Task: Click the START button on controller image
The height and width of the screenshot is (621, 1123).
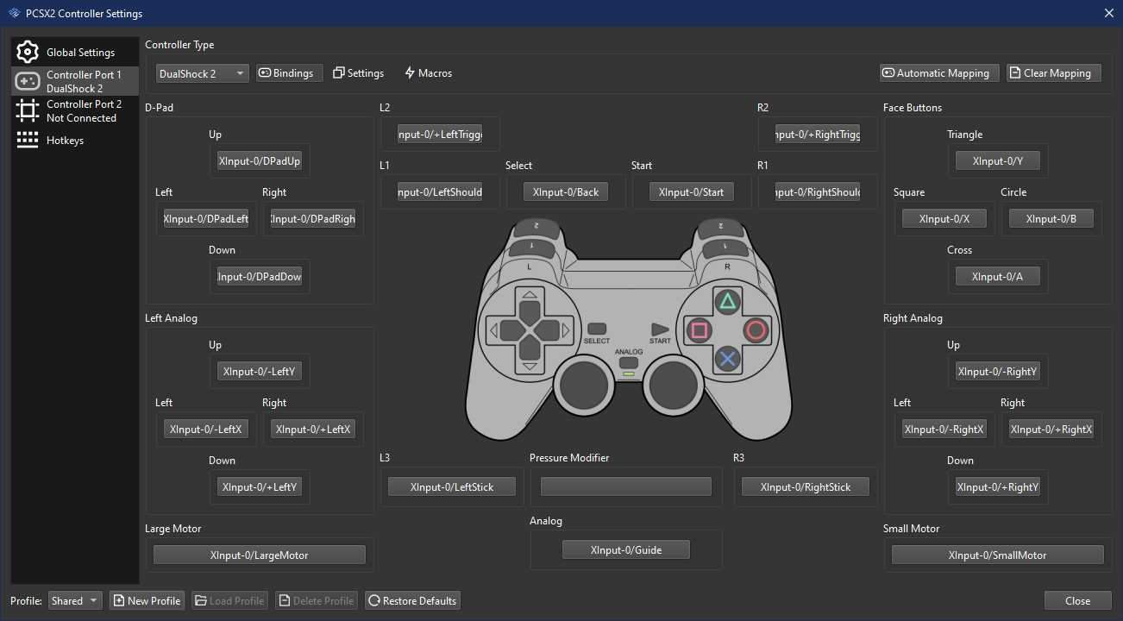Action: 660,329
